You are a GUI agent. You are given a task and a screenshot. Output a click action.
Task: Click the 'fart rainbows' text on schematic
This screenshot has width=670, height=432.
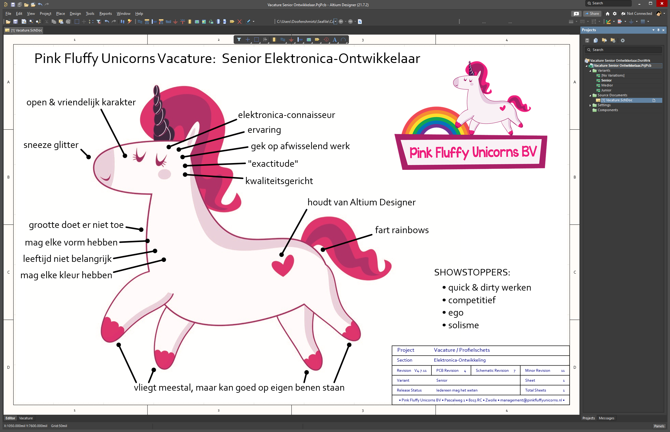click(x=402, y=230)
